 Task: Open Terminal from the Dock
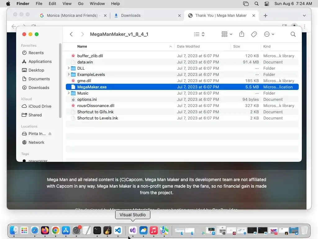[97, 230]
